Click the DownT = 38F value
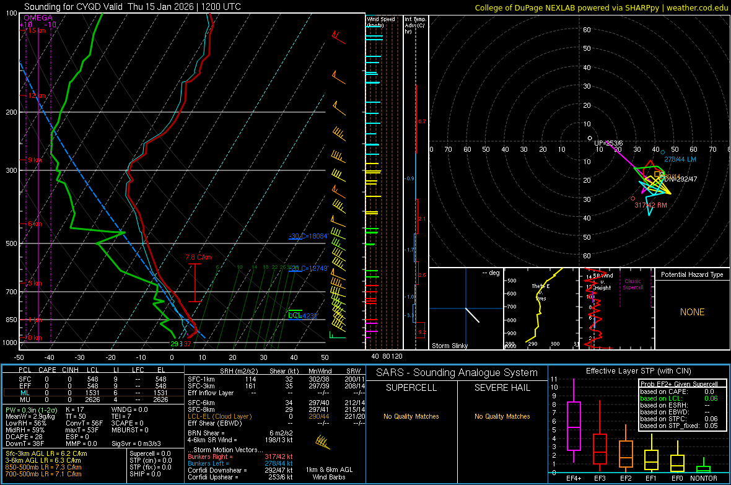 25,443
